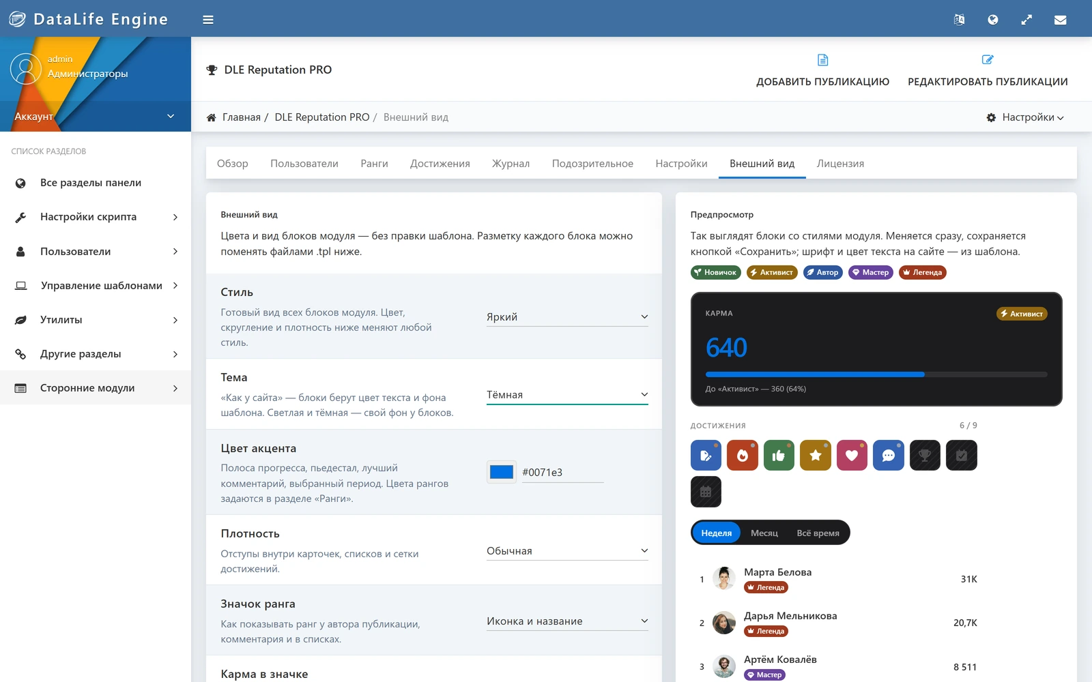Open the Значок ранга dropdown

click(x=567, y=621)
